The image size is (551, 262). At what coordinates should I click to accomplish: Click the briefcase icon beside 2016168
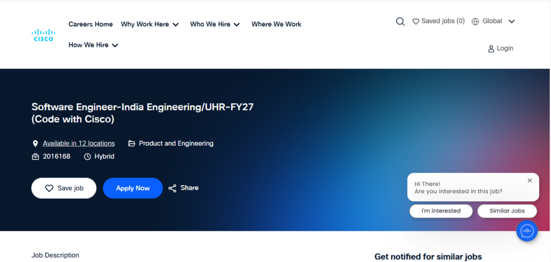coord(36,157)
